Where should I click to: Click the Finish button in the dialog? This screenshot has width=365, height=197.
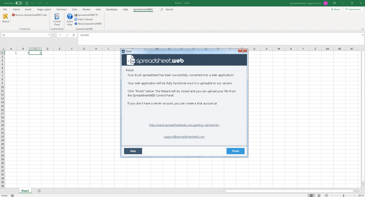click(235, 151)
